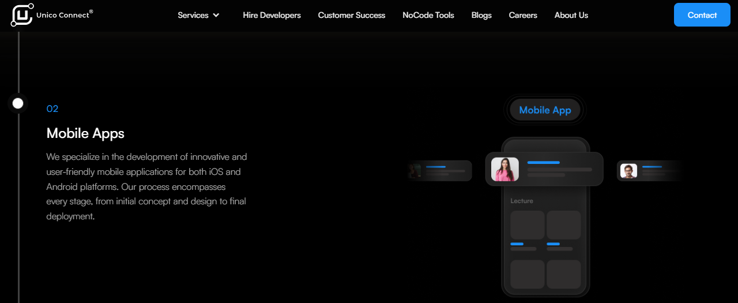Click the Mobile Apps heading
This screenshot has height=303, width=738.
click(85, 133)
